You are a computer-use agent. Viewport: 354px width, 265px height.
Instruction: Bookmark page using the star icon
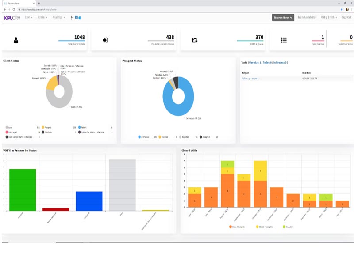[x=342, y=9]
